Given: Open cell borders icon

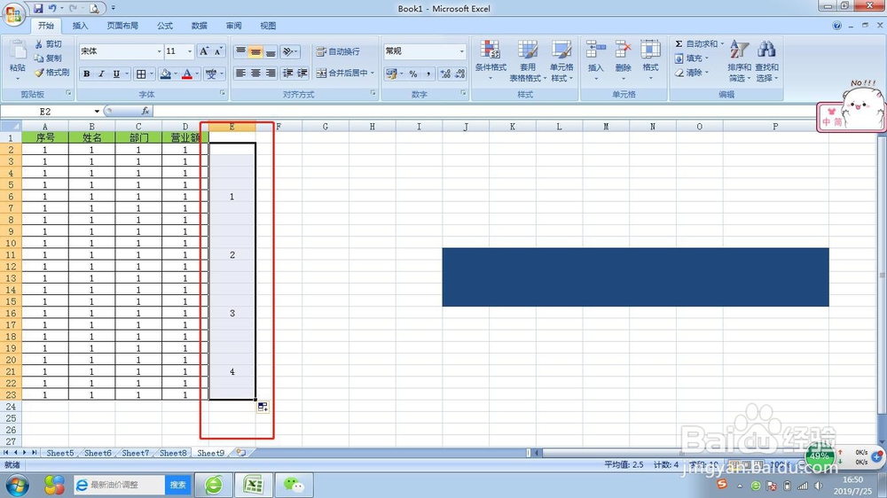Looking at the screenshot, I should point(141,74).
